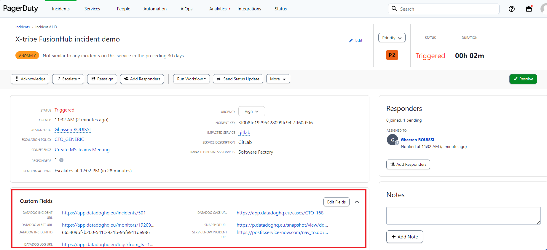This screenshot has width=547, height=250.
Task: Click the incident title X-tribe FusionHub
Action: [x=68, y=39]
